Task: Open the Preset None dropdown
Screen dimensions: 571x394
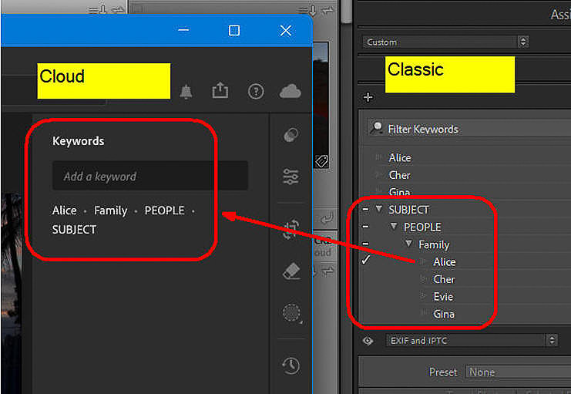Action: [518, 372]
